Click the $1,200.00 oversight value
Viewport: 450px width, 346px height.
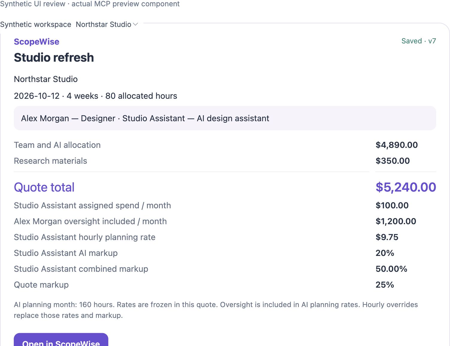pos(396,221)
